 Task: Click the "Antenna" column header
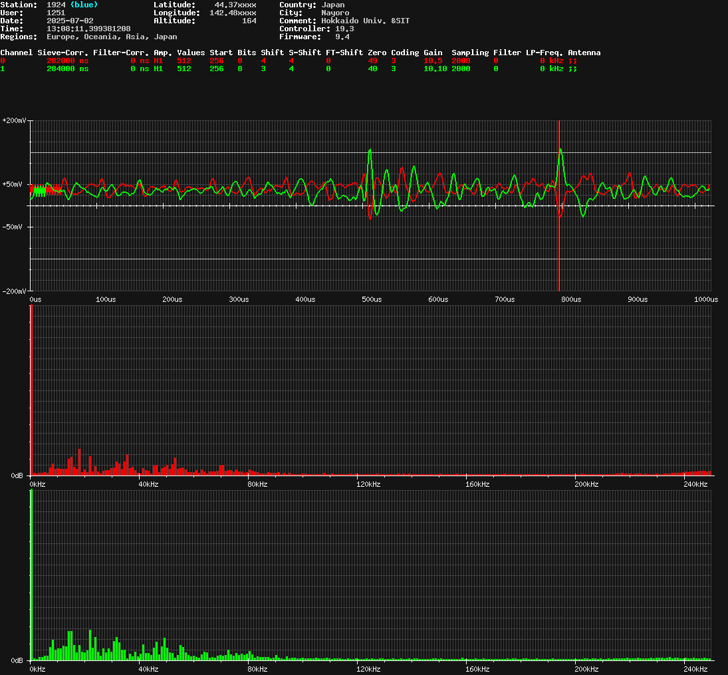pos(584,53)
